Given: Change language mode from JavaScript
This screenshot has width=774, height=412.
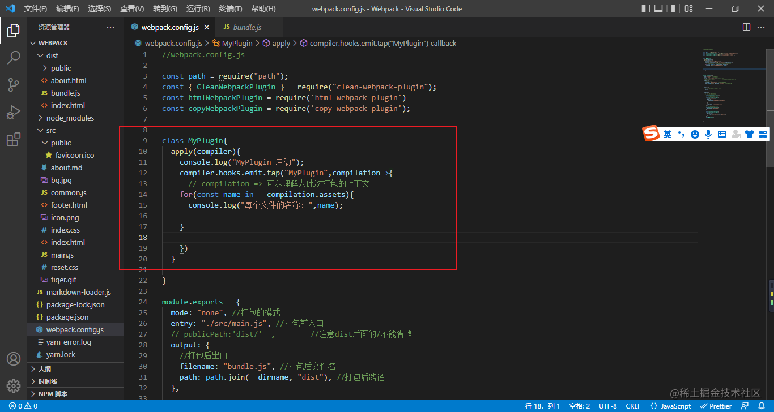Looking at the screenshot, I should coord(671,406).
